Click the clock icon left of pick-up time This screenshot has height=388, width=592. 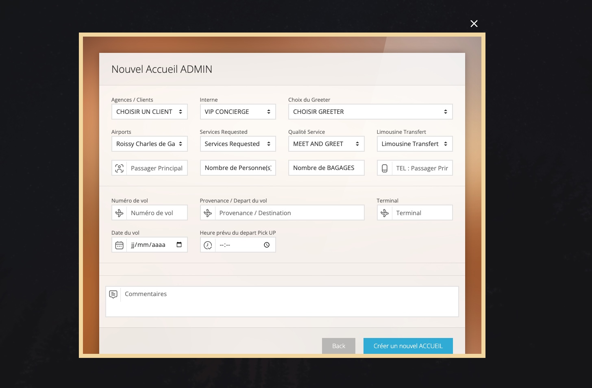pyautogui.click(x=208, y=245)
